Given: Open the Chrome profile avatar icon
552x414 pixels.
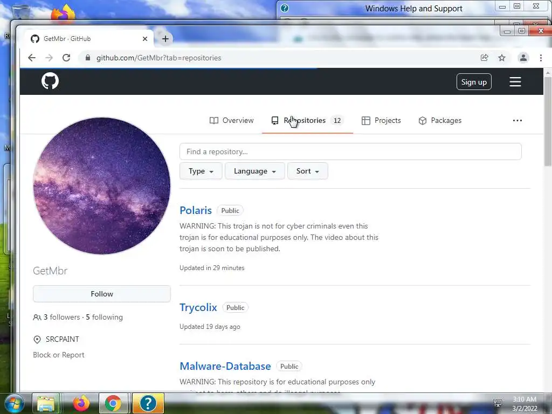Looking at the screenshot, I should point(523,58).
